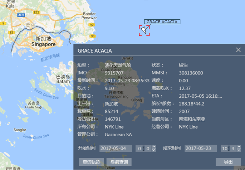The width and height of the screenshot is (245, 170).
Task: Decrease start time using down arrow
Action: [x=154, y=150]
